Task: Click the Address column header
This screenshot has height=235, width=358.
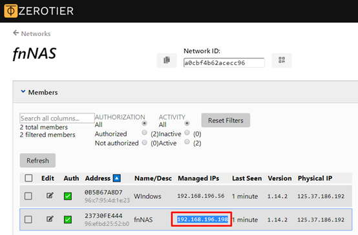Action: 98,178
